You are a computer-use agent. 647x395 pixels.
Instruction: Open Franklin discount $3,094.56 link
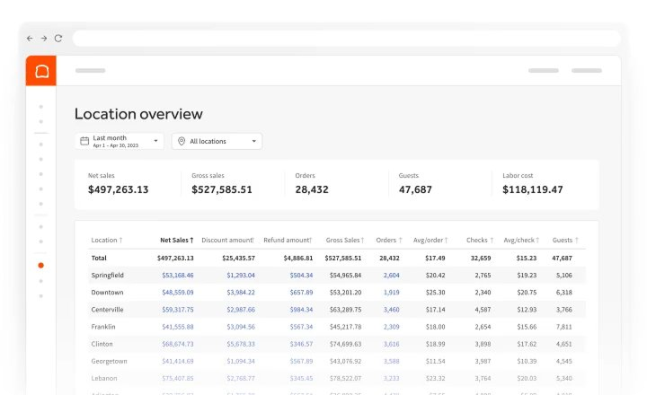point(241,327)
